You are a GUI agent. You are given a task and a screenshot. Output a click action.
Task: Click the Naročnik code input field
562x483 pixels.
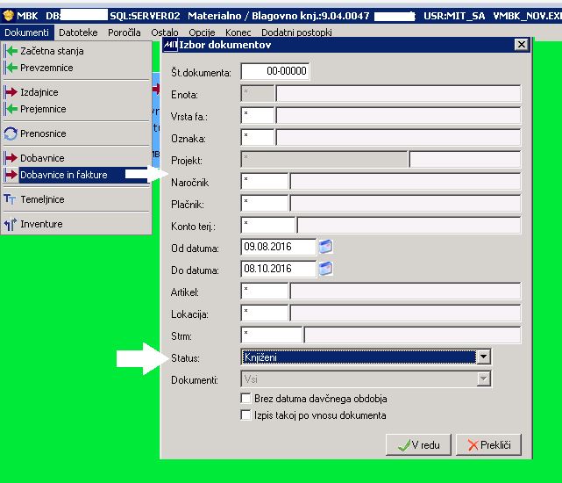[265, 182]
